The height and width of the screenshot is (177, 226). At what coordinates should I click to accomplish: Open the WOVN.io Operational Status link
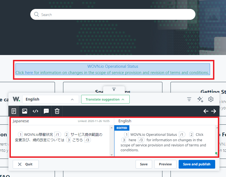(x=113, y=66)
